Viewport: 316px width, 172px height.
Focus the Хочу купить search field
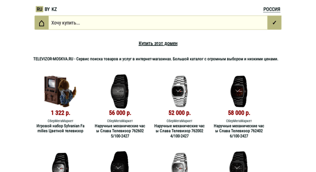coord(158,23)
